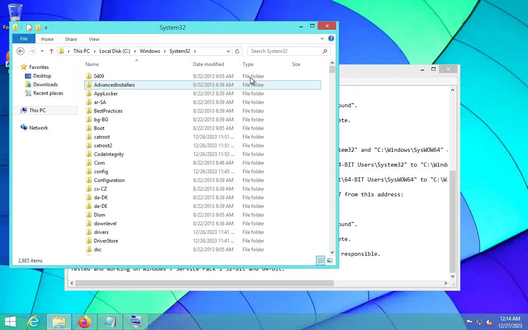Select the Com folder icon
Image resolution: width=528 pixels, height=330 pixels.
89,163
